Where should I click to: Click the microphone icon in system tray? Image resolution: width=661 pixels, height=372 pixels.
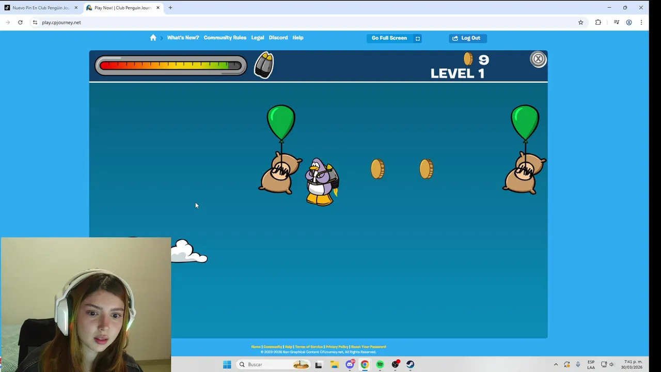[x=578, y=365]
